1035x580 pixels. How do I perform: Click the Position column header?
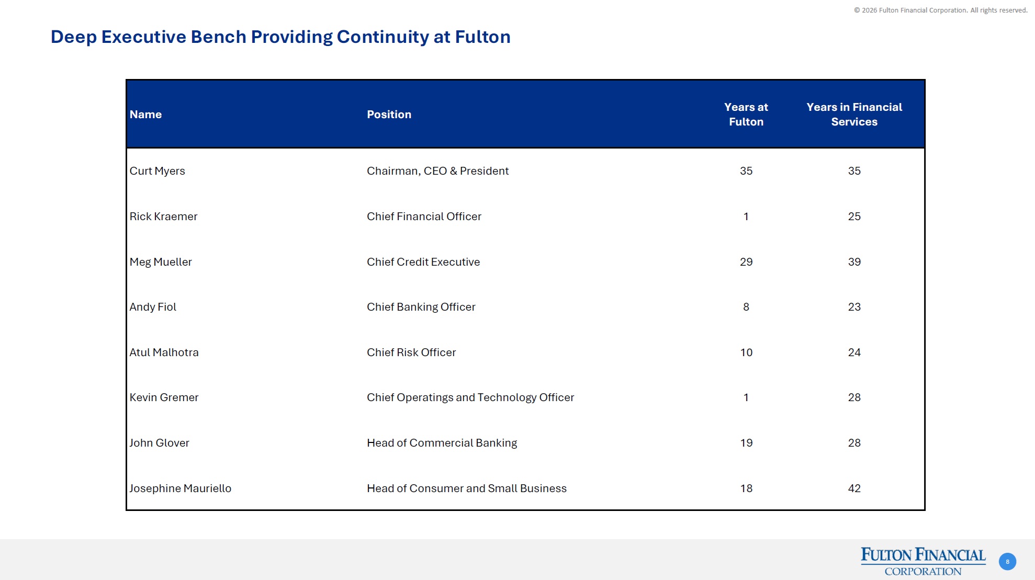pos(389,115)
